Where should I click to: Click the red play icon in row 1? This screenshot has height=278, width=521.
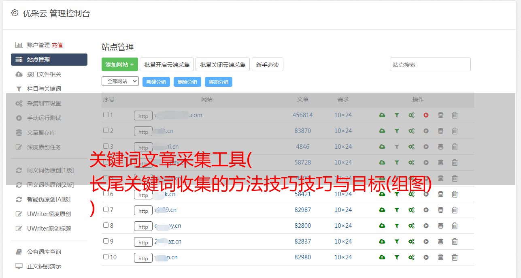(x=426, y=115)
